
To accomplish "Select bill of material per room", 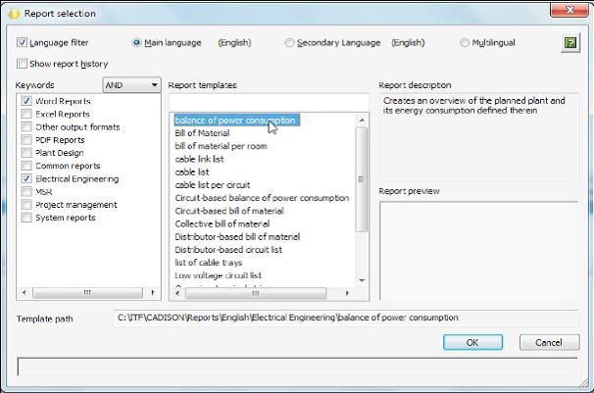I will click(x=221, y=146).
